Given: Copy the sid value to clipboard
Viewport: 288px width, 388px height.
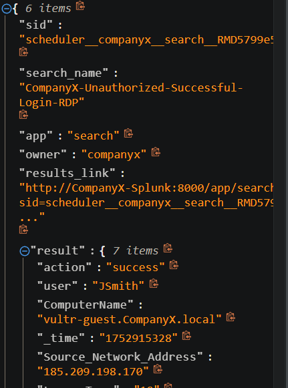Looking at the screenshot, I should click(23, 52).
